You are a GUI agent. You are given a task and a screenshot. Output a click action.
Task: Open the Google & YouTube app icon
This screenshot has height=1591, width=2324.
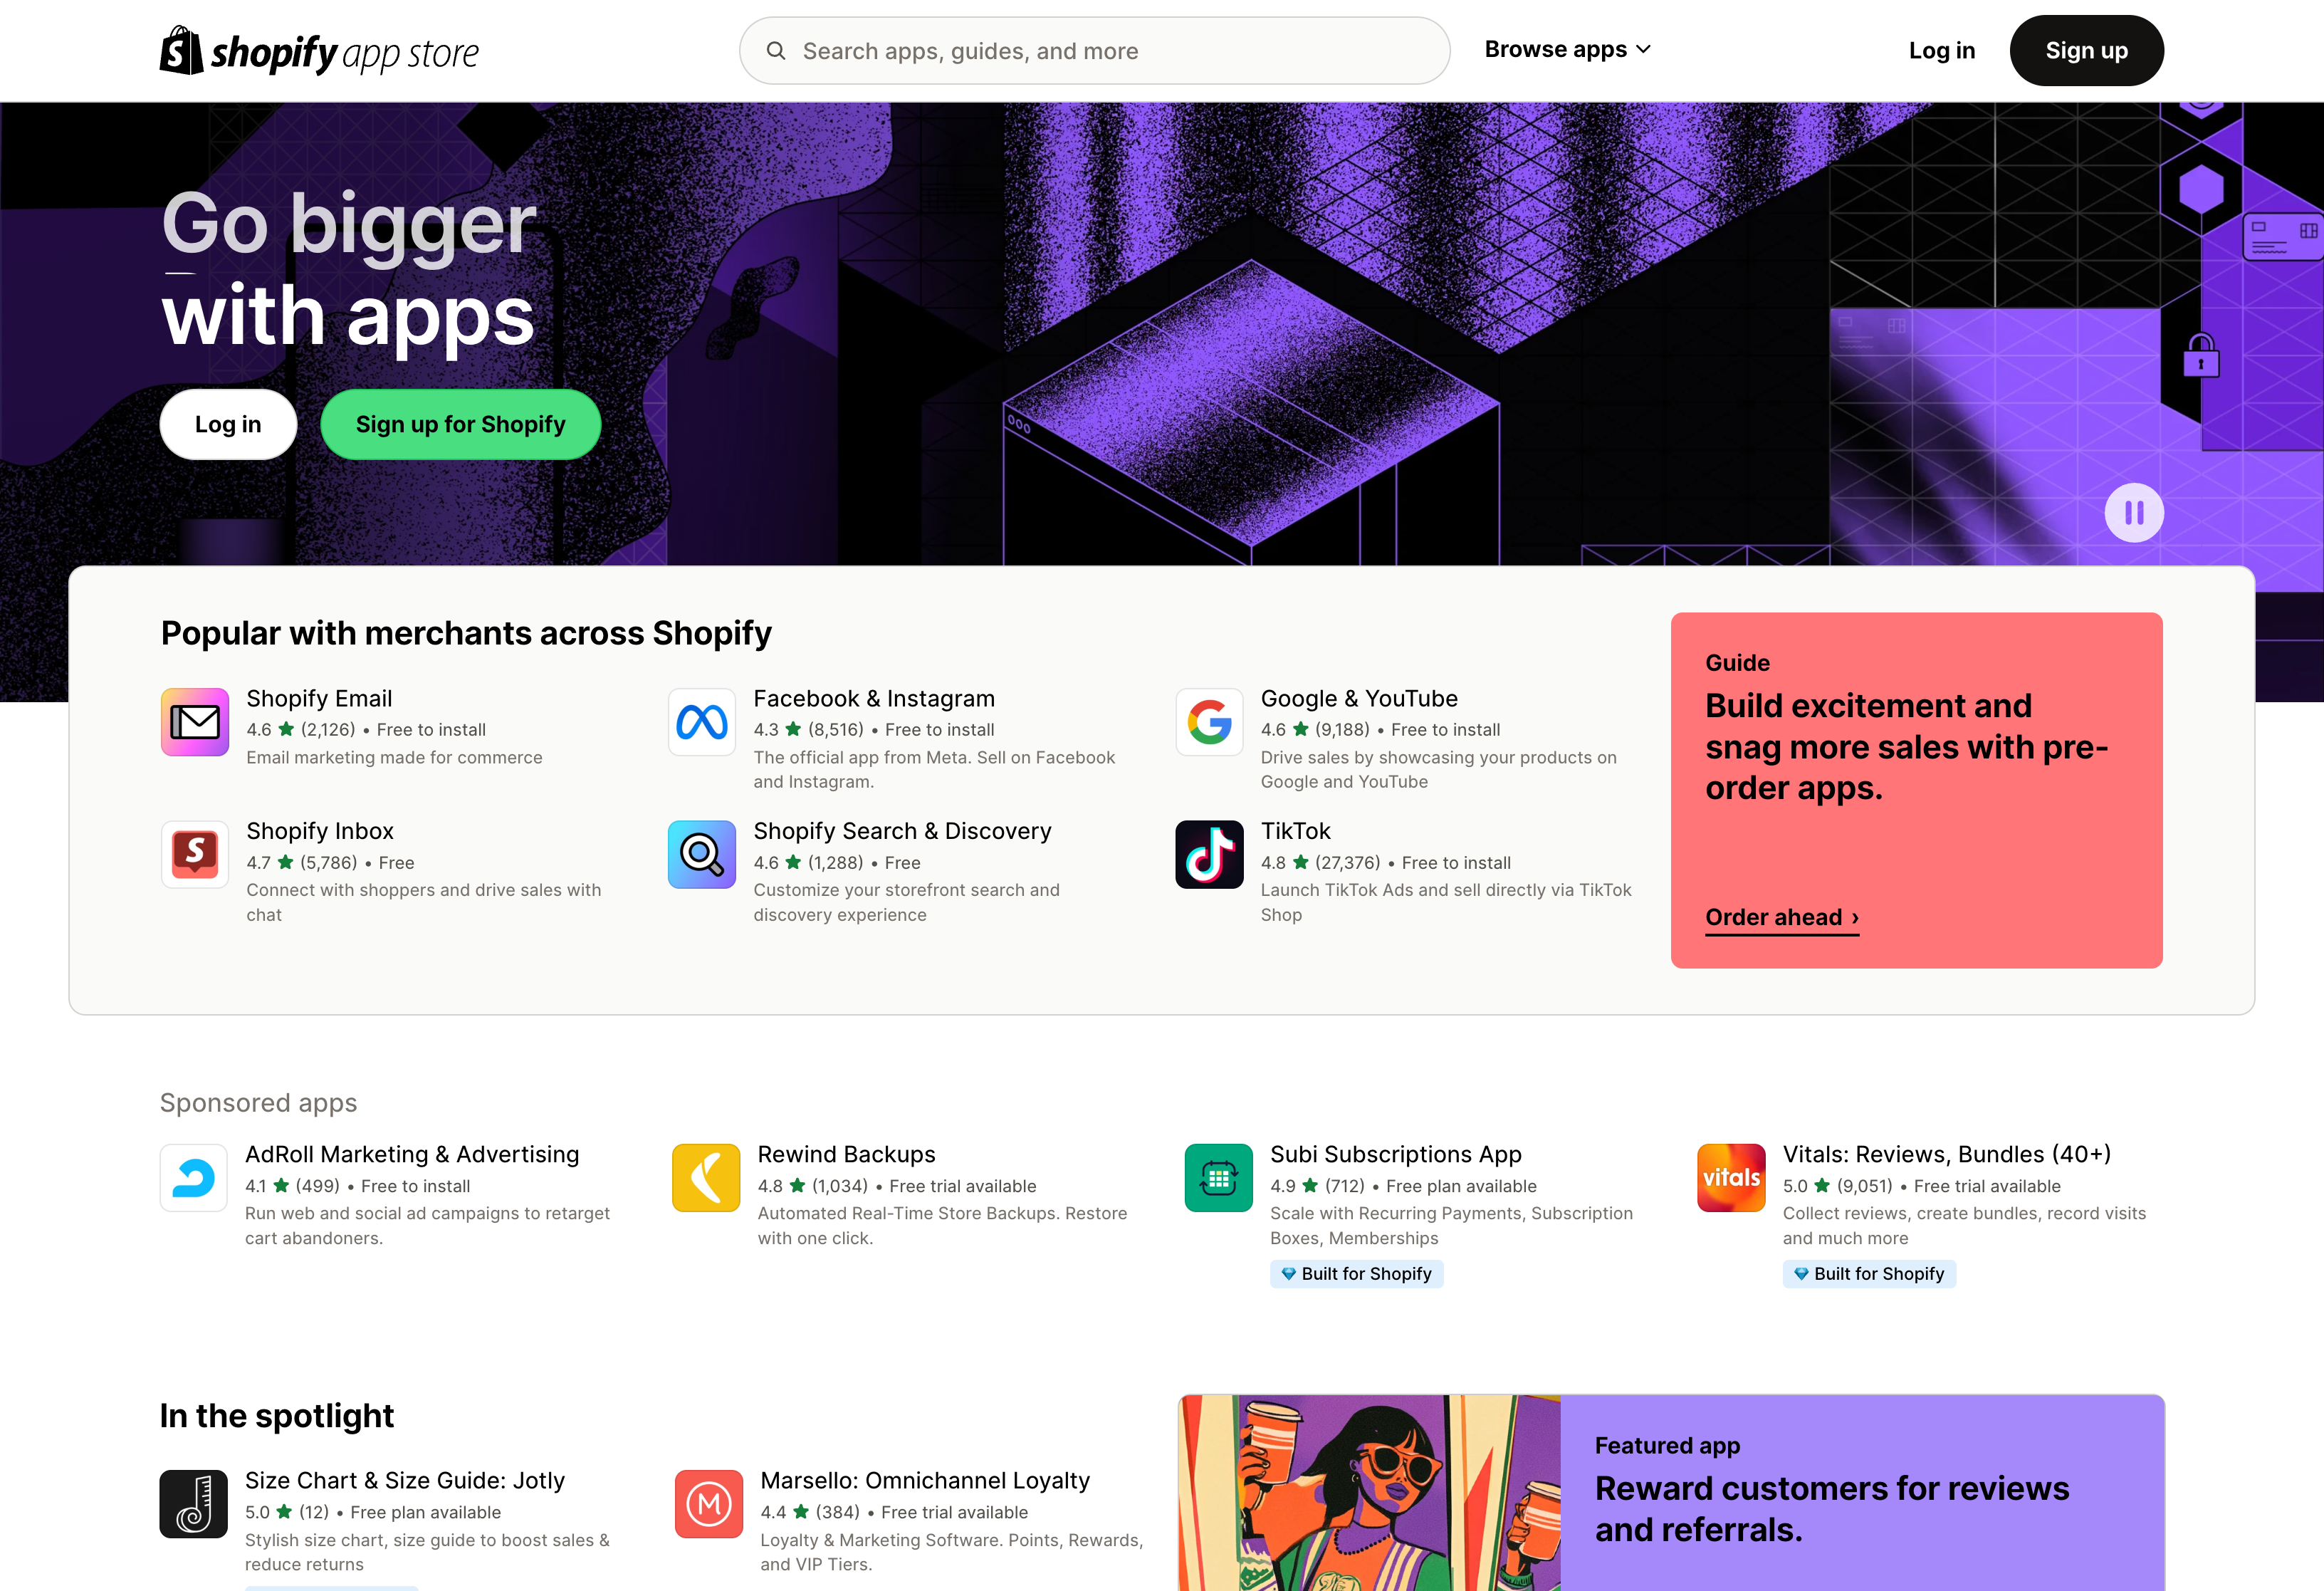(x=1209, y=722)
